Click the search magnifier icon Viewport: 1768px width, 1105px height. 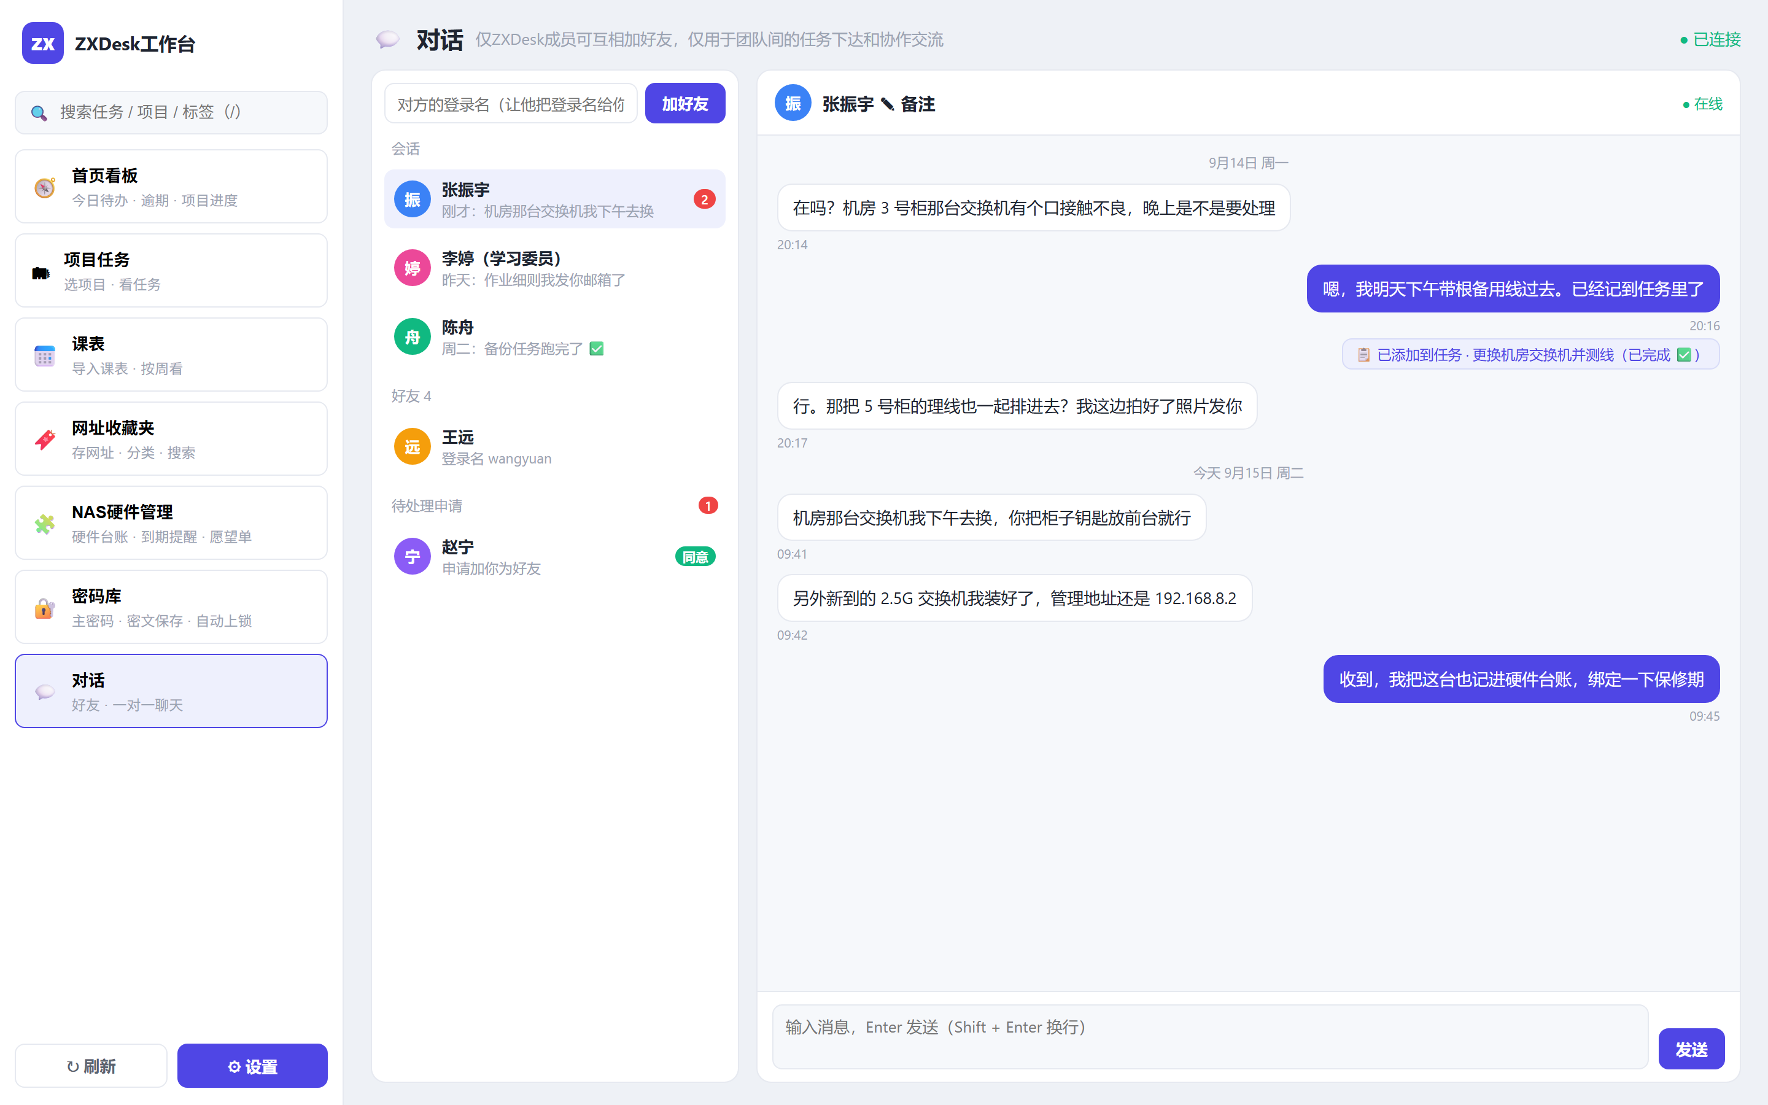(x=39, y=112)
